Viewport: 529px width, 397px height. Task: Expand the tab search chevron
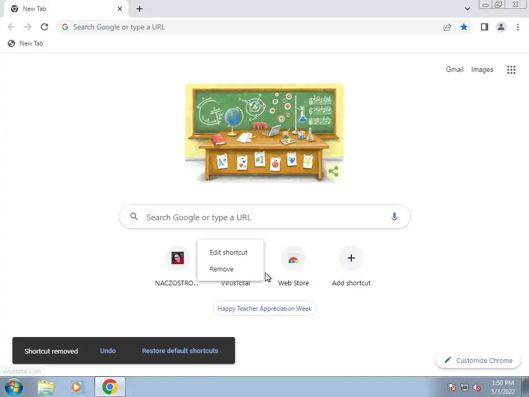click(x=467, y=9)
